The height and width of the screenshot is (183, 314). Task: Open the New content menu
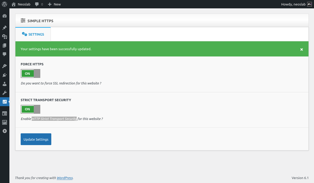54,4
